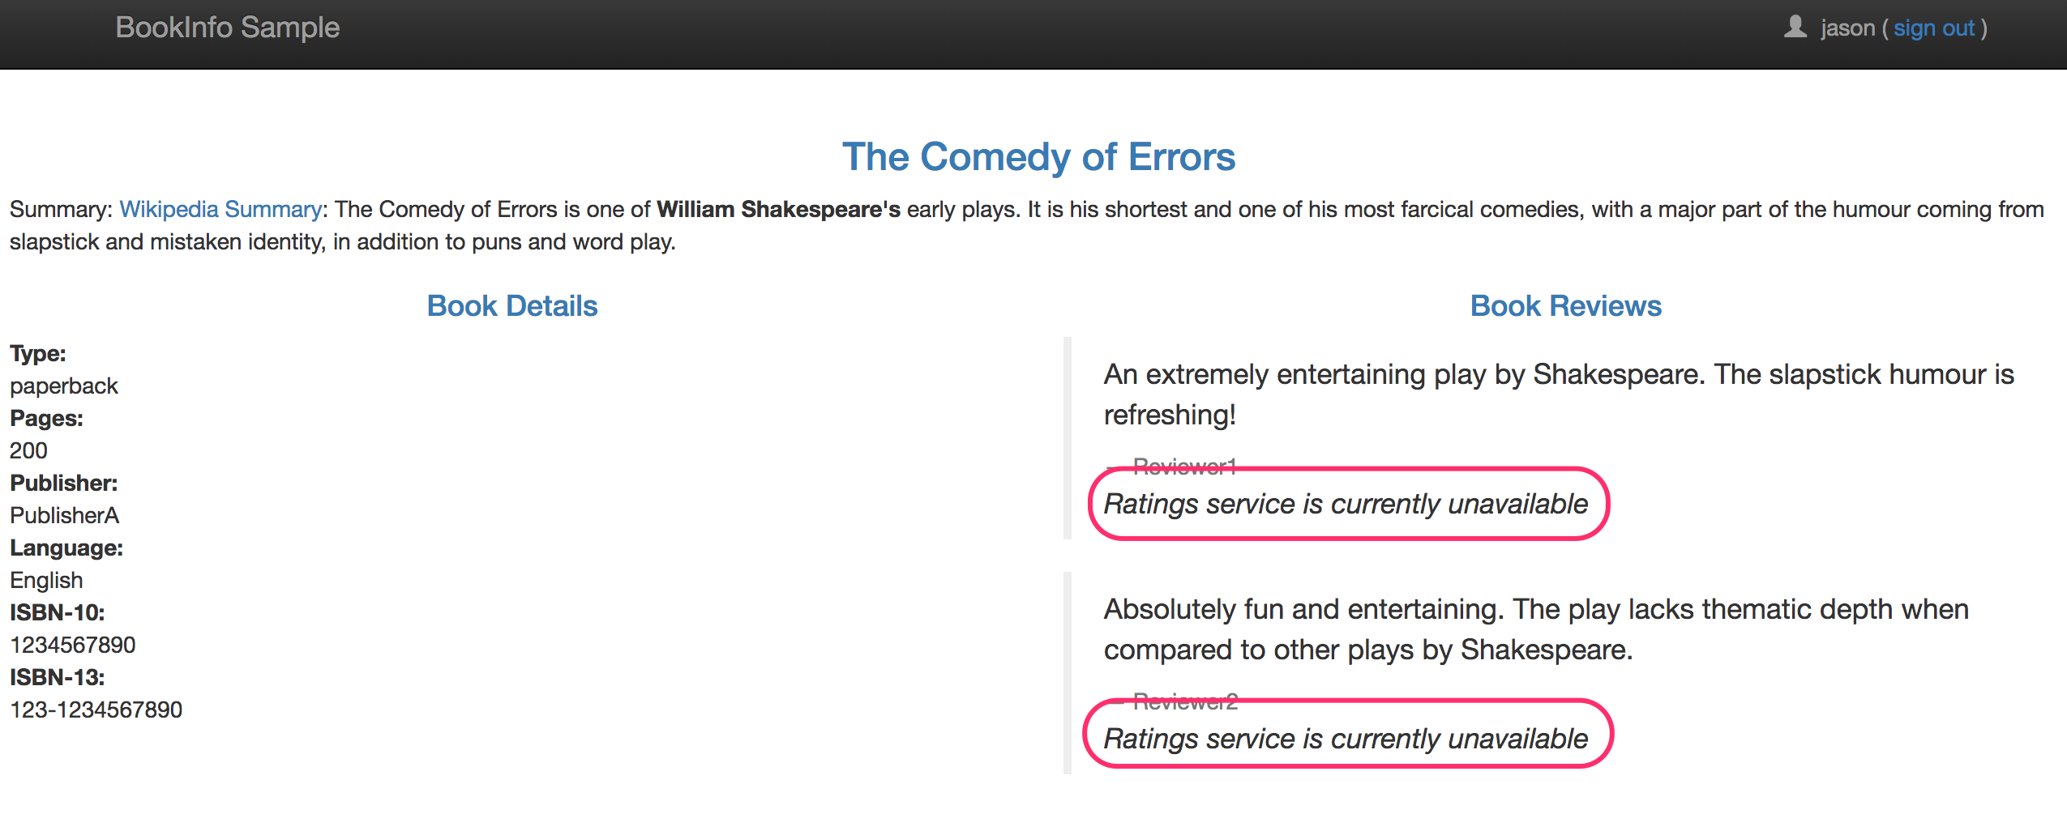2067x831 pixels.
Task: Click the ISBN-10 value 1234567890
Action: (72, 645)
